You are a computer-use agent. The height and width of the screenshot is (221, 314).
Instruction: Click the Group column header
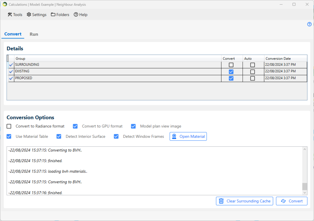pyautogui.click(x=118, y=59)
